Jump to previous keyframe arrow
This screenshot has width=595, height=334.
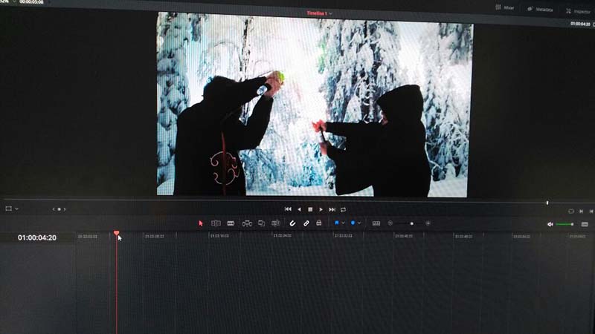pyautogui.click(x=54, y=209)
